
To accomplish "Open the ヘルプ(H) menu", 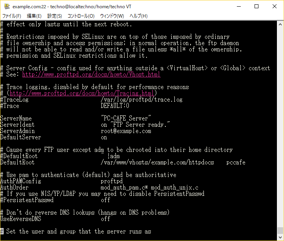I will [x=139, y=16].
